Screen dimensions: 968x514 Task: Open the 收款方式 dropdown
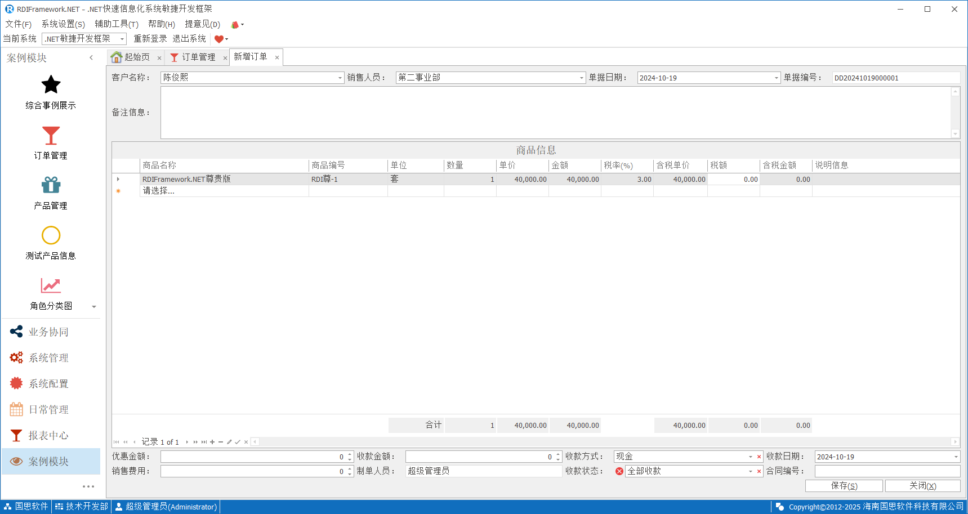click(750, 457)
